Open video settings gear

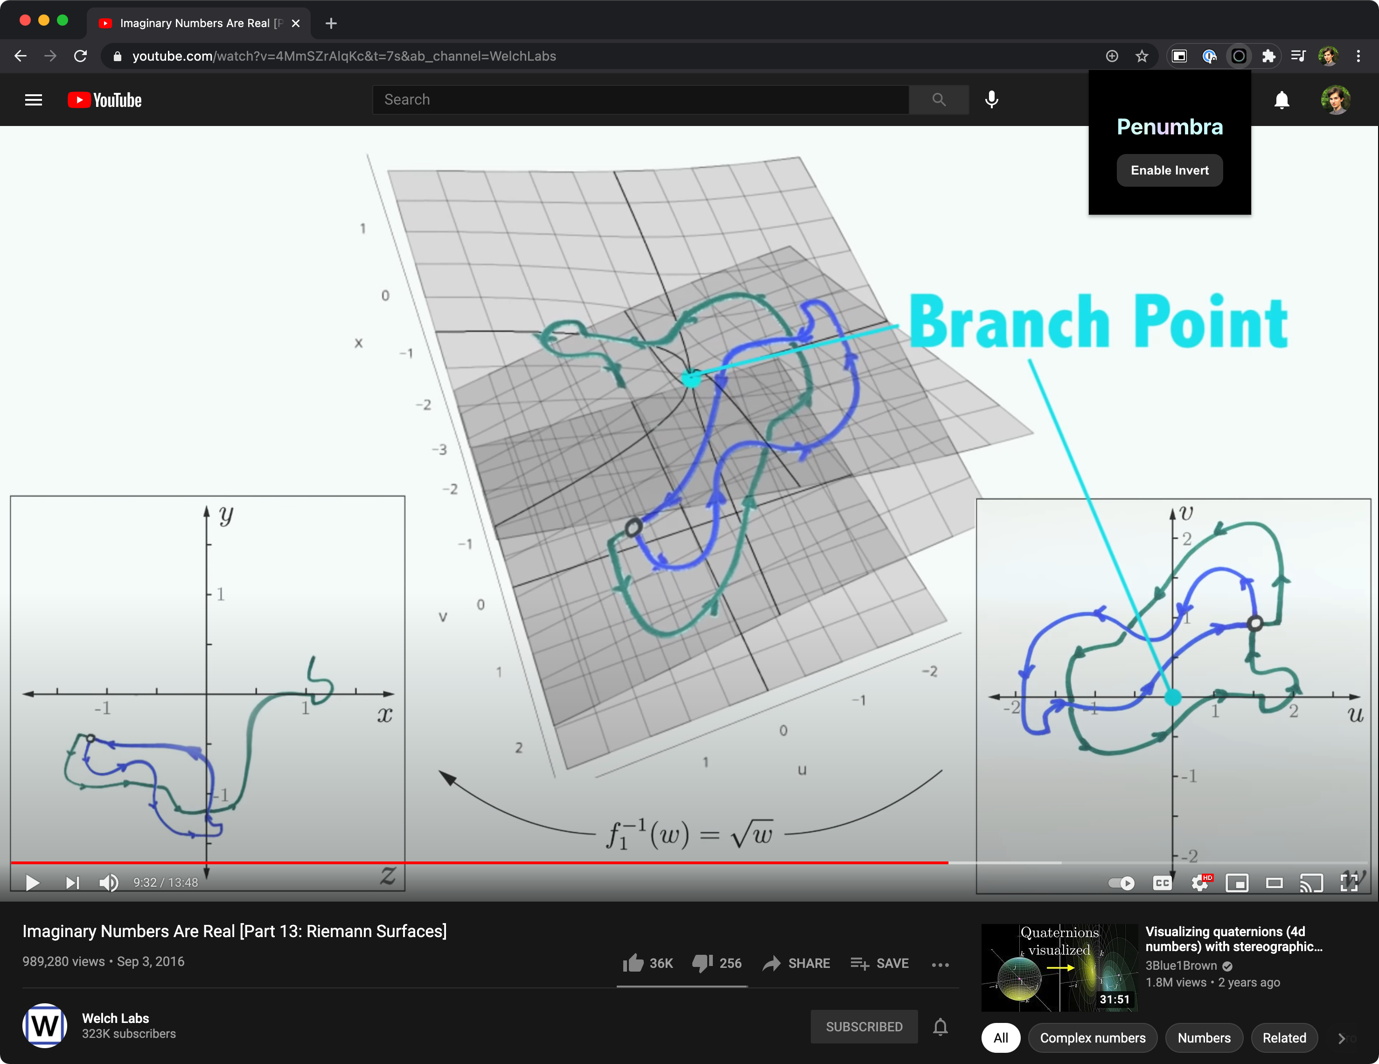[1200, 883]
